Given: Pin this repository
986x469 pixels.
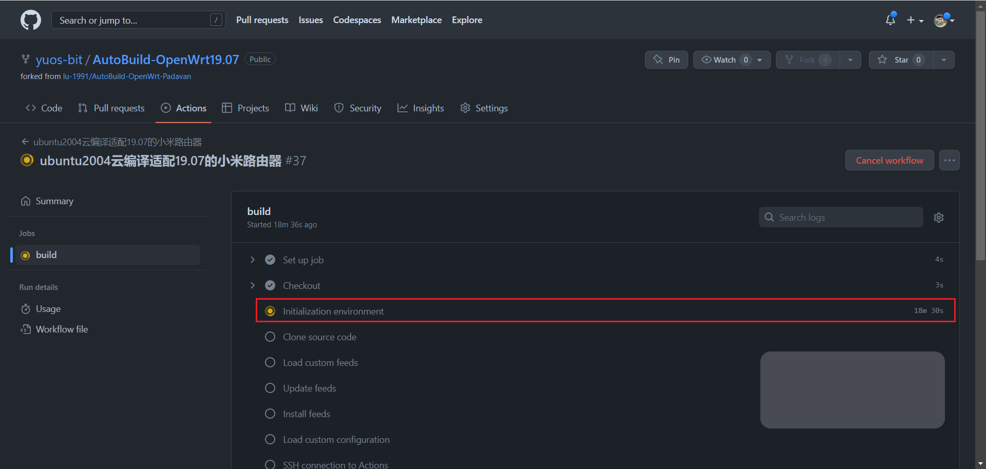Looking at the screenshot, I should 666,60.
